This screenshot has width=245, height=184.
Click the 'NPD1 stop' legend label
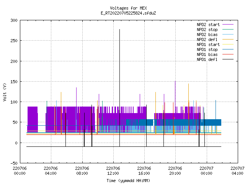(207, 49)
